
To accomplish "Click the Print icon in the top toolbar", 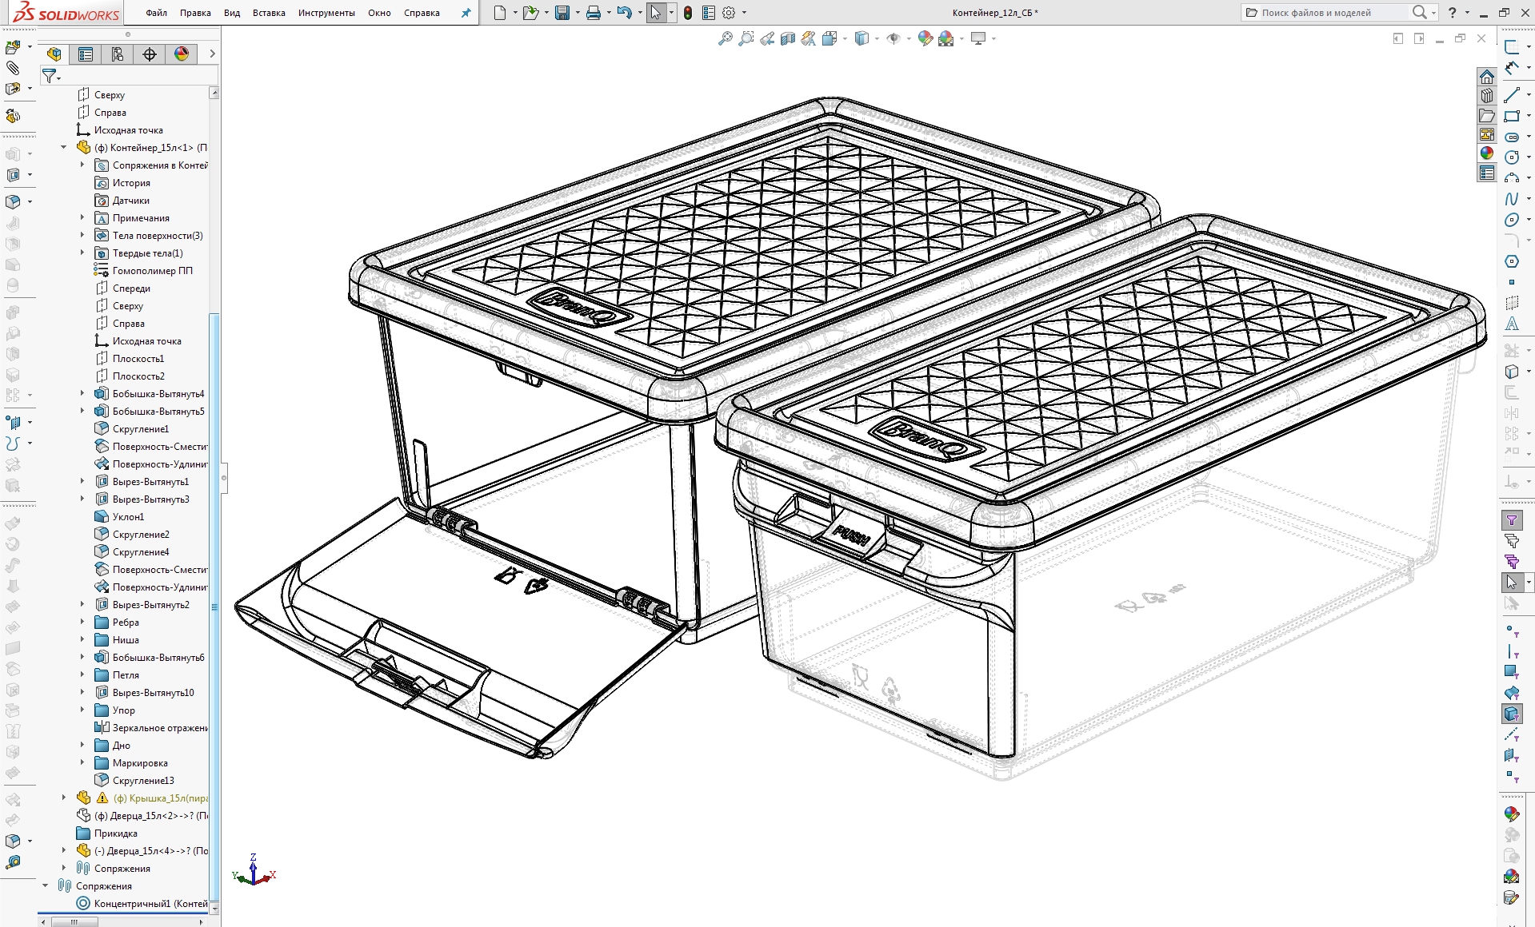I will [594, 13].
